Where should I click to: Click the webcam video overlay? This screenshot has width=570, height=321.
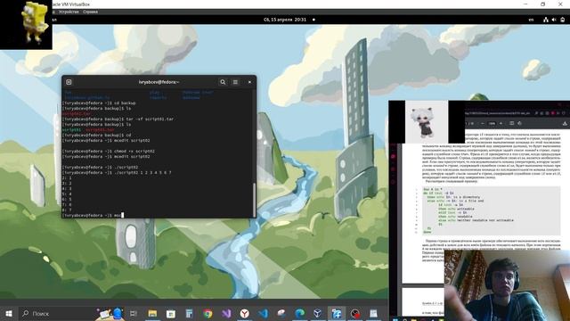(x=507, y=285)
